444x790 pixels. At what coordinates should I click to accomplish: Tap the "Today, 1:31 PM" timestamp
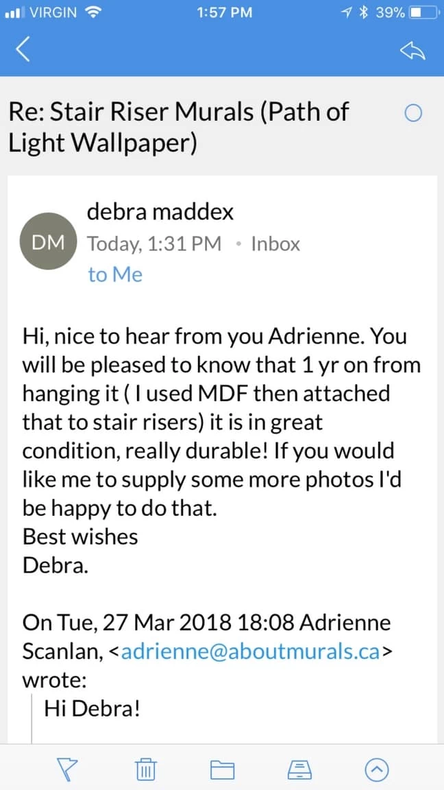(x=154, y=243)
